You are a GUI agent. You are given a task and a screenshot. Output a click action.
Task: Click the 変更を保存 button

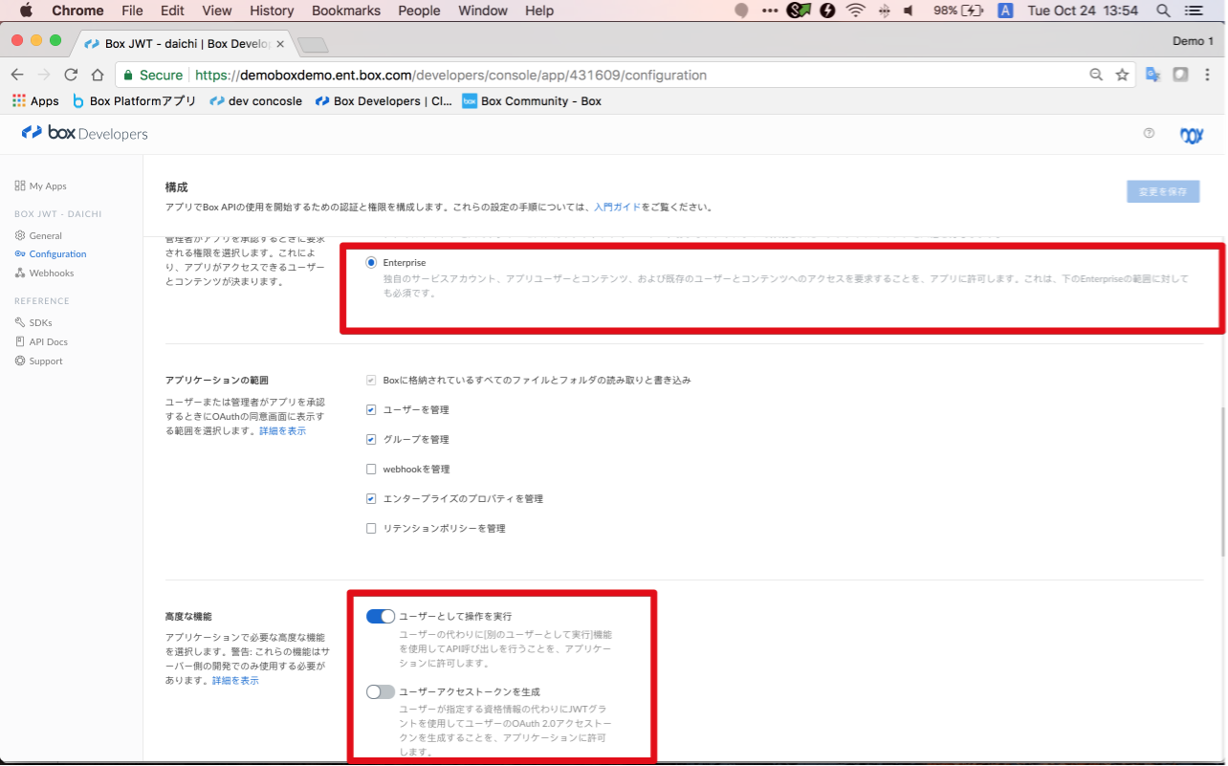(x=1163, y=191)
